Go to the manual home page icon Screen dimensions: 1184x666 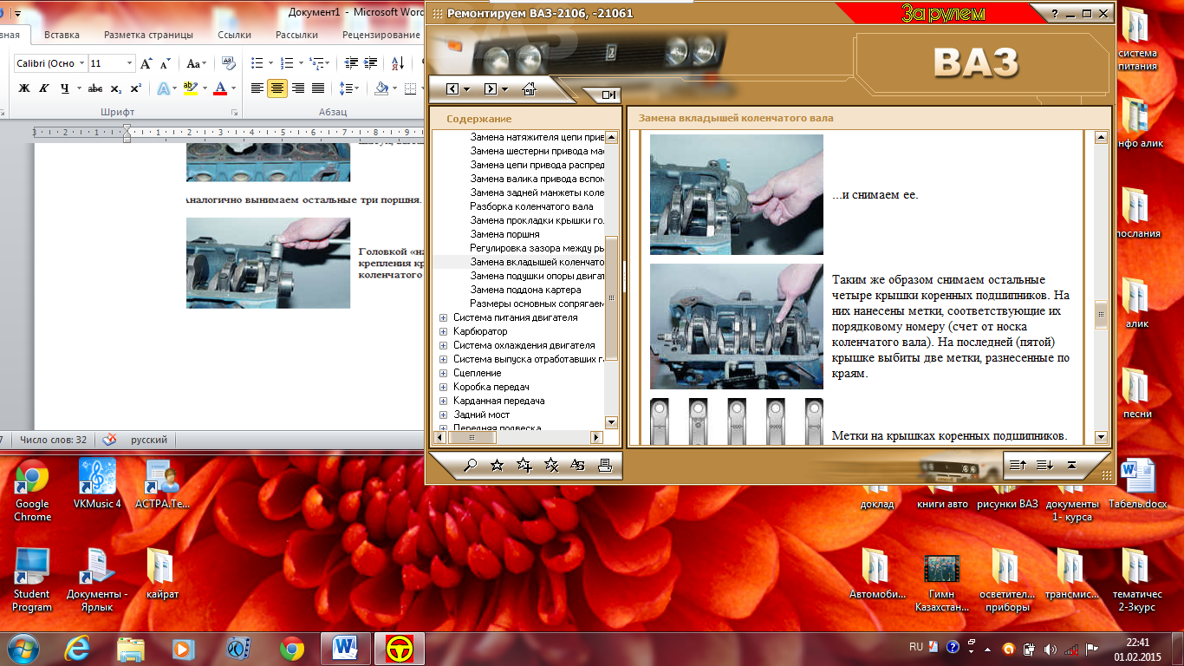click(x=529, y=88)
